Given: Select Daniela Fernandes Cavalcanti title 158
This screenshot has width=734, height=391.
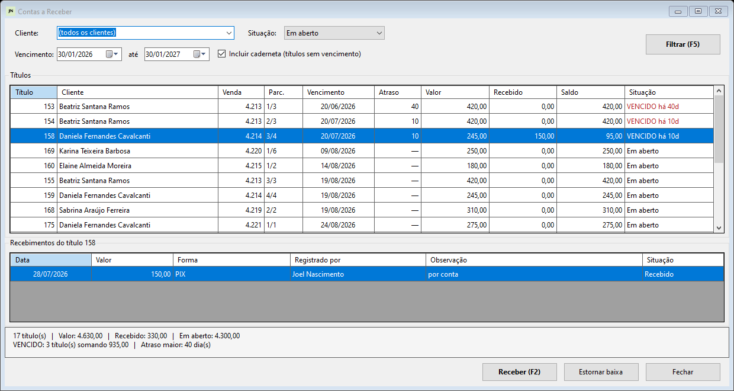Looking at the screenshot, I should pyautogui.click(x=362, y=136).
